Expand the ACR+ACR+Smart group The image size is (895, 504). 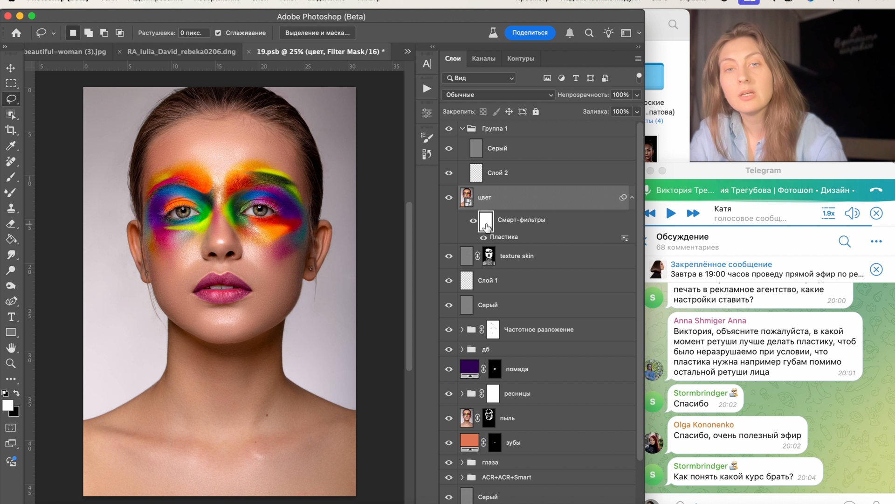462,477
